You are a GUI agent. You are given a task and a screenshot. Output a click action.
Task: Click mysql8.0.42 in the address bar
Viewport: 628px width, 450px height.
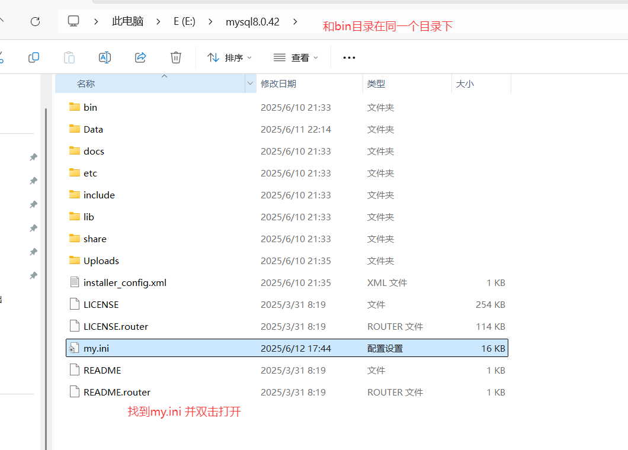[252, 22]
